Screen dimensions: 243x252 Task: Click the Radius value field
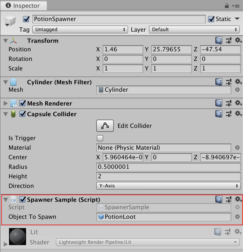(x=168, y=167)
